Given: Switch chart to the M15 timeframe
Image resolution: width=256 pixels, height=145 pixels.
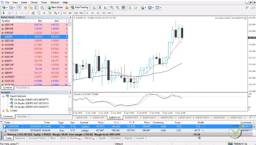Looking at the screenshot, I should coord(76,13).
